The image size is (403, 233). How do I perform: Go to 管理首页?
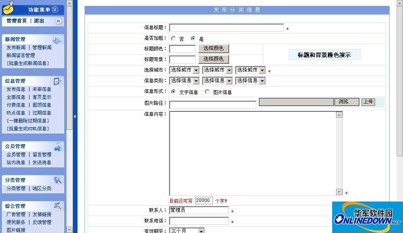(x=17, y=21)
